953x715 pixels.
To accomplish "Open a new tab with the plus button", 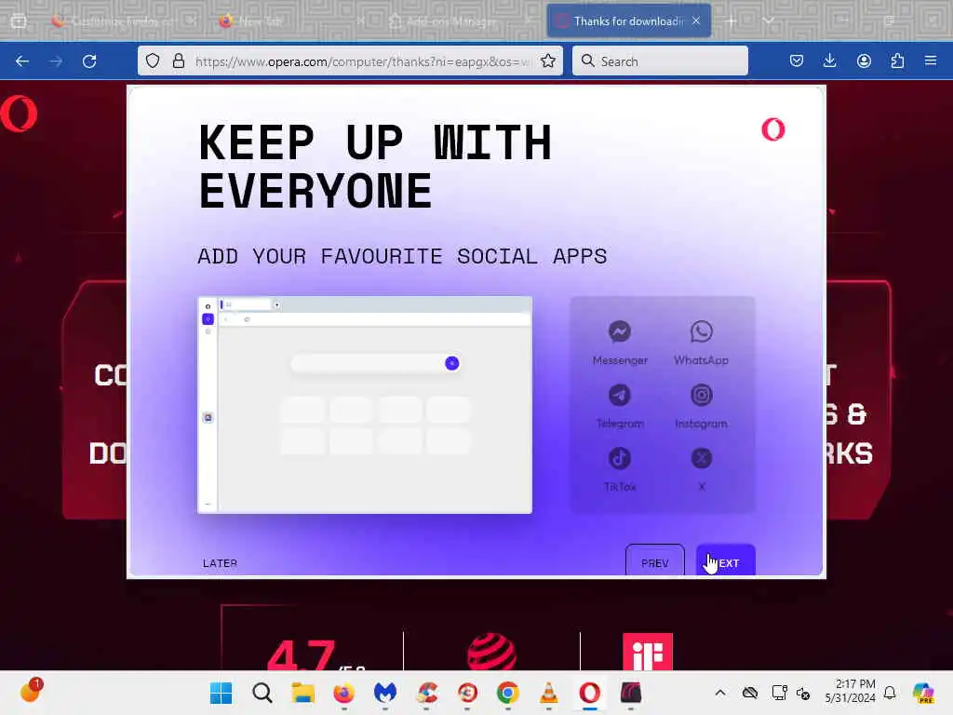I will [x=732, y=21].
